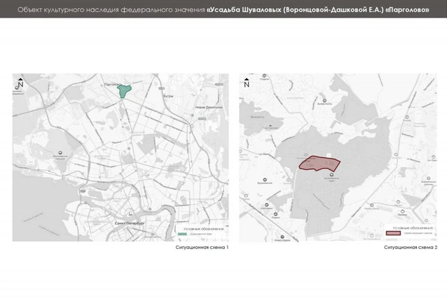
Task: Select the Shuvalovsky park marker below the red area
Action: [332, 174]
